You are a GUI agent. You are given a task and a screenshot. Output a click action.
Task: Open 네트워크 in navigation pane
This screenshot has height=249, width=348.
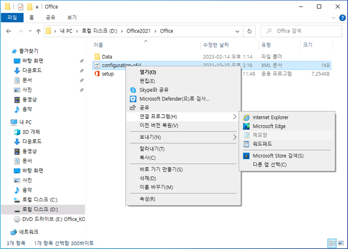[x=28, y=232]
